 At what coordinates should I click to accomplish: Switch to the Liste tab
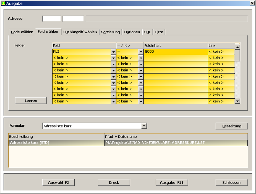point(159,32)
